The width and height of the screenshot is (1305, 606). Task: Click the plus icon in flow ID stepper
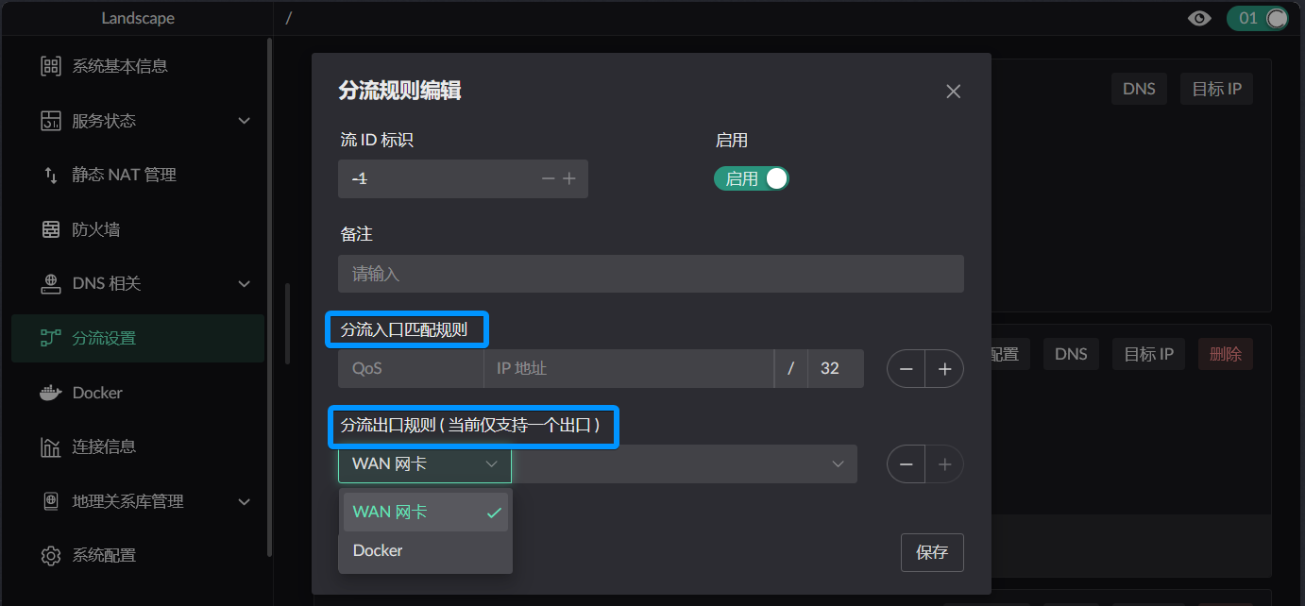click(x=569, y=178)
